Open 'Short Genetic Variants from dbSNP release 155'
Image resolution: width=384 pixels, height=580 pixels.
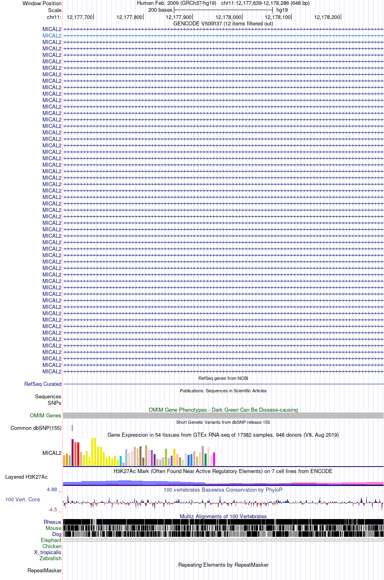[x=223, y=422]
